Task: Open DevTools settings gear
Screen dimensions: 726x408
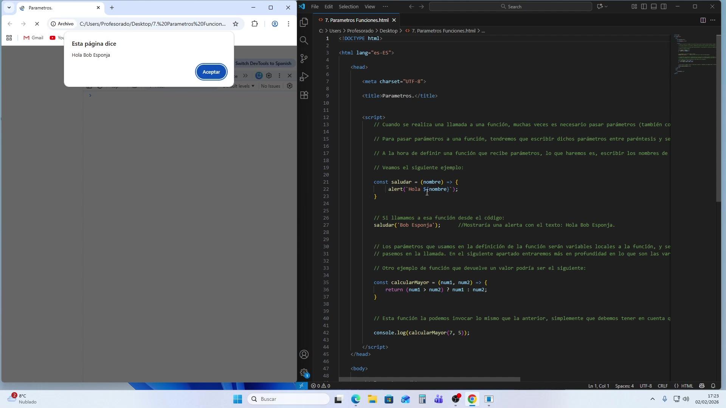Action: [x=269, y=76]
